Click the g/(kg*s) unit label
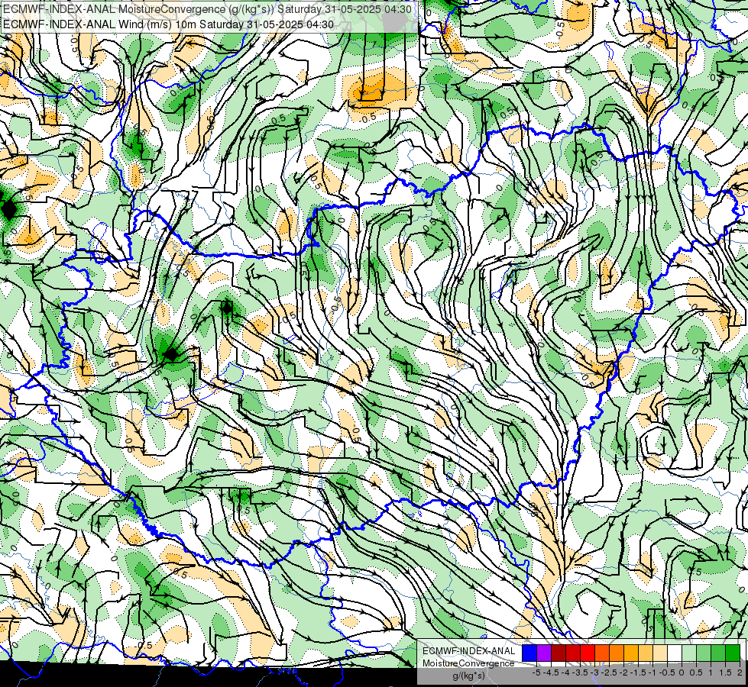 coord(468,676)
